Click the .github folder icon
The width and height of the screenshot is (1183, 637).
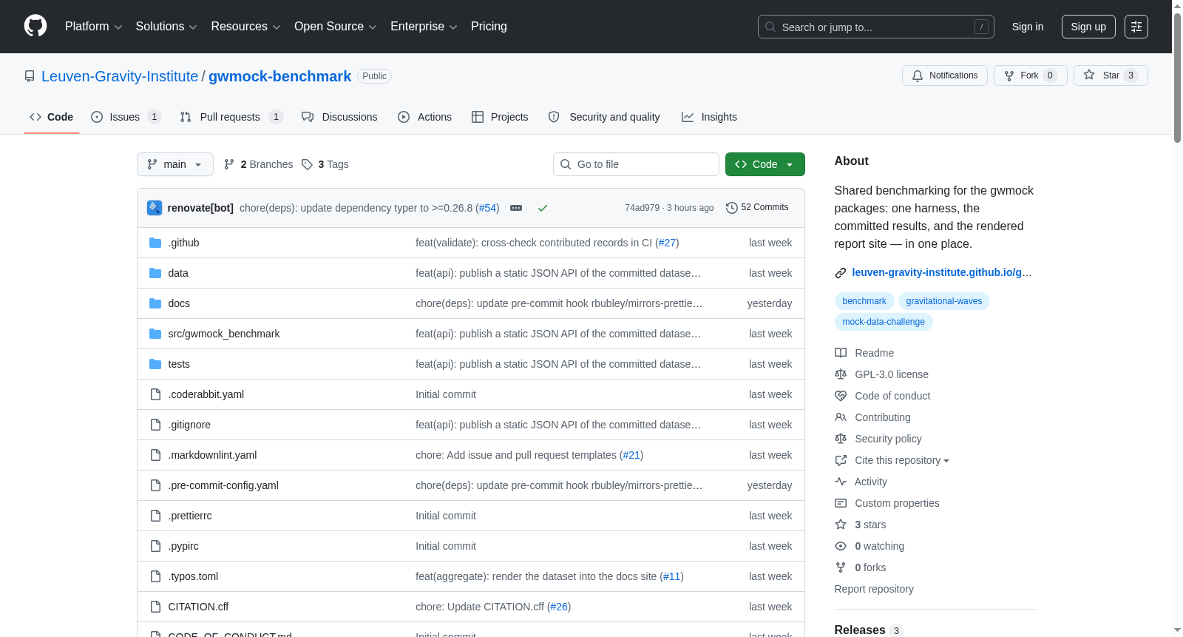click(x=155, y=243)
